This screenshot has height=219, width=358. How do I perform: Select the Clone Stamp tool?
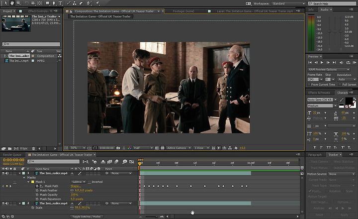point(75,3)
